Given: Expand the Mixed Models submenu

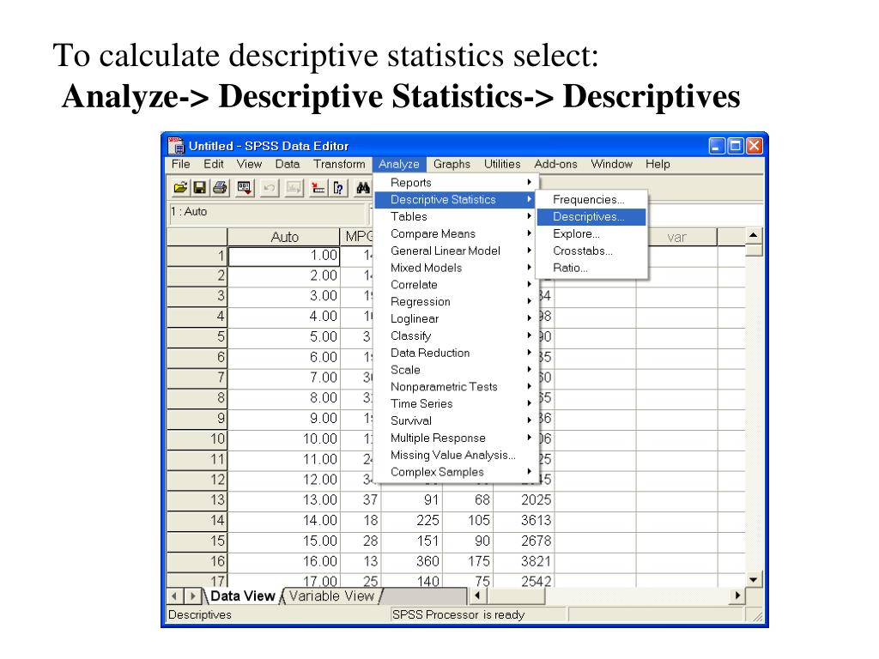Looking at the screenshot, I should point(456,268).
